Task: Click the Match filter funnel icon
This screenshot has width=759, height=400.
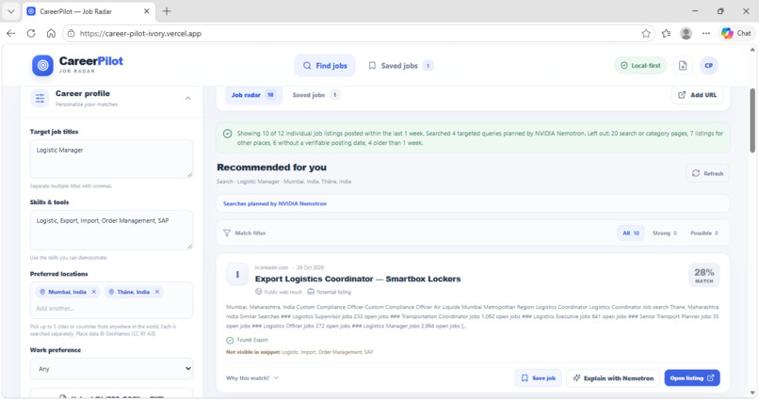Action: pos(227,233)
